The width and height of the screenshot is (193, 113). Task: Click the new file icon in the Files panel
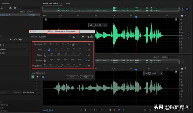coord(1,8)
